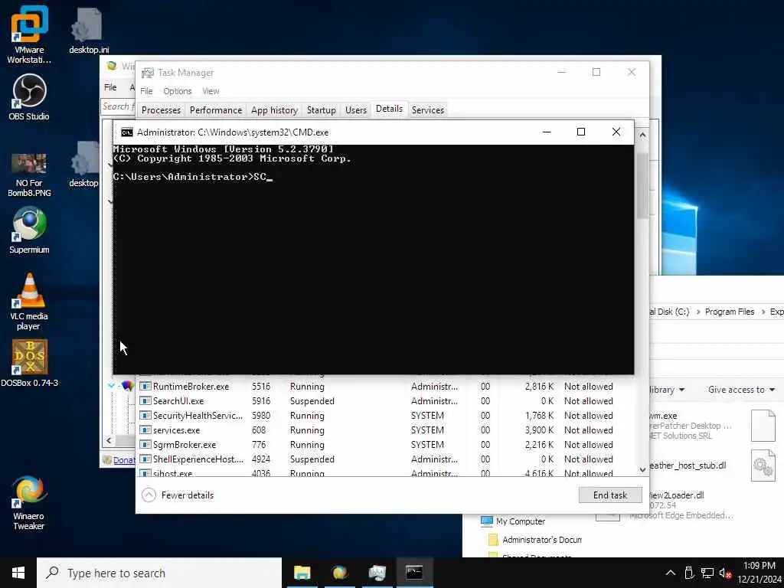Collapse the tree node beside colorful icon

click(x=112, y=386)
